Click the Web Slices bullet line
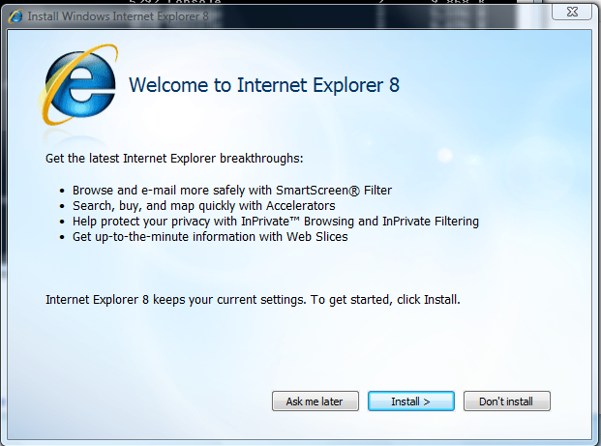 (x=210, y=237)
